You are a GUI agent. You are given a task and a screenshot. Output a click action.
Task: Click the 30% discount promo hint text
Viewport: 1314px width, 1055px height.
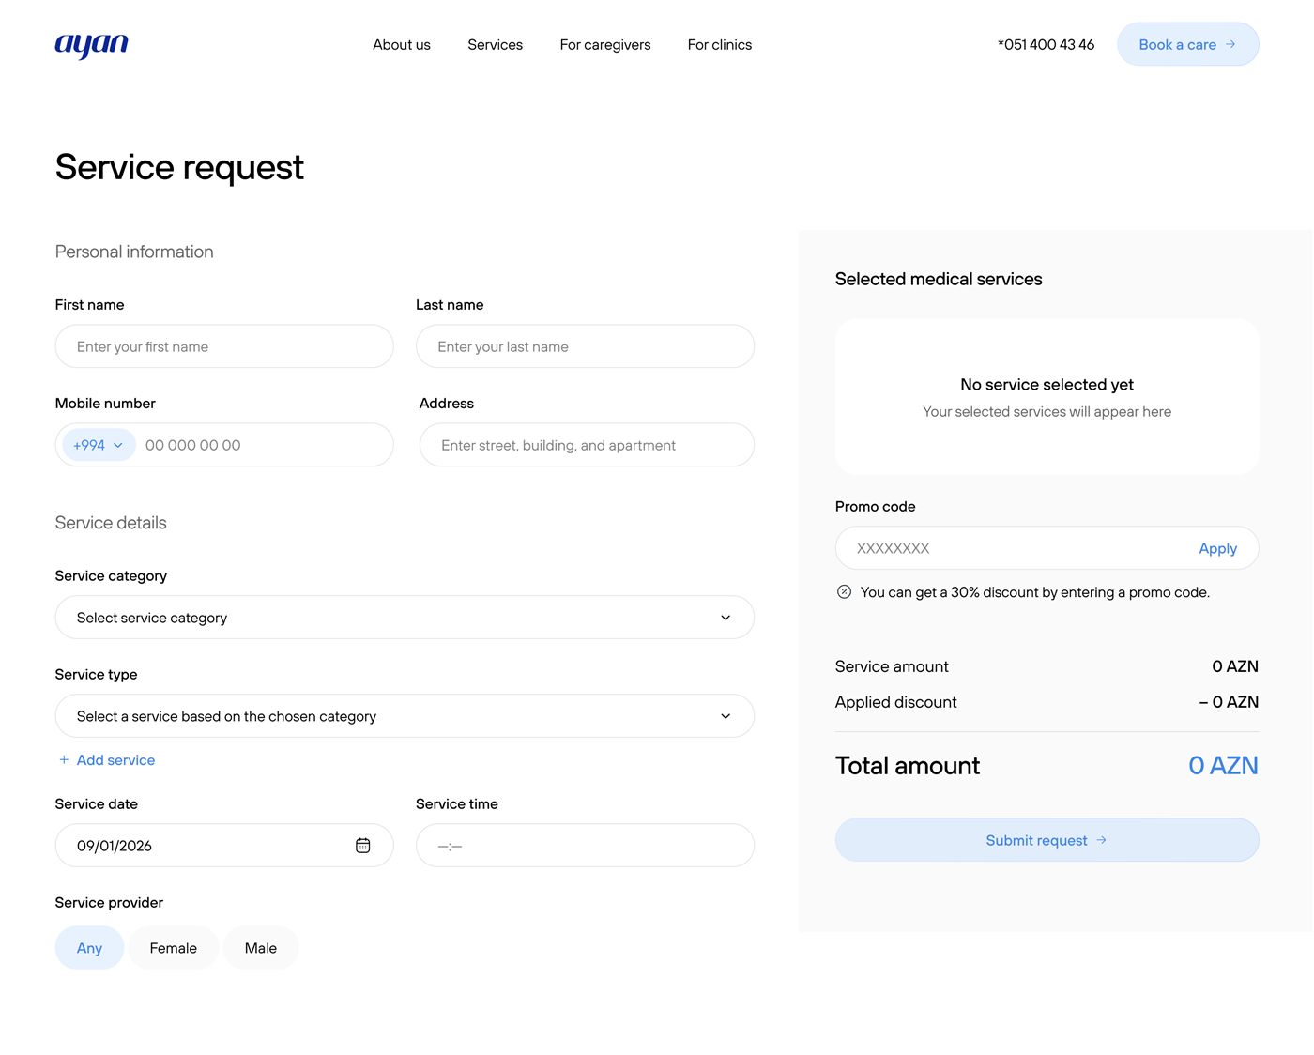[1035, 592]
